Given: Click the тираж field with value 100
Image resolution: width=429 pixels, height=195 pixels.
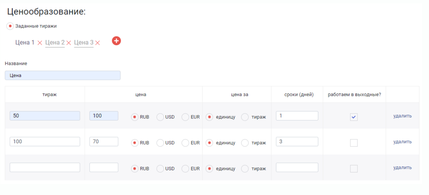Looking at the screenshot, I should click(x=45, y=142).
